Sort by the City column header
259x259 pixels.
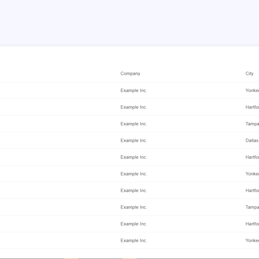point(249,73)
